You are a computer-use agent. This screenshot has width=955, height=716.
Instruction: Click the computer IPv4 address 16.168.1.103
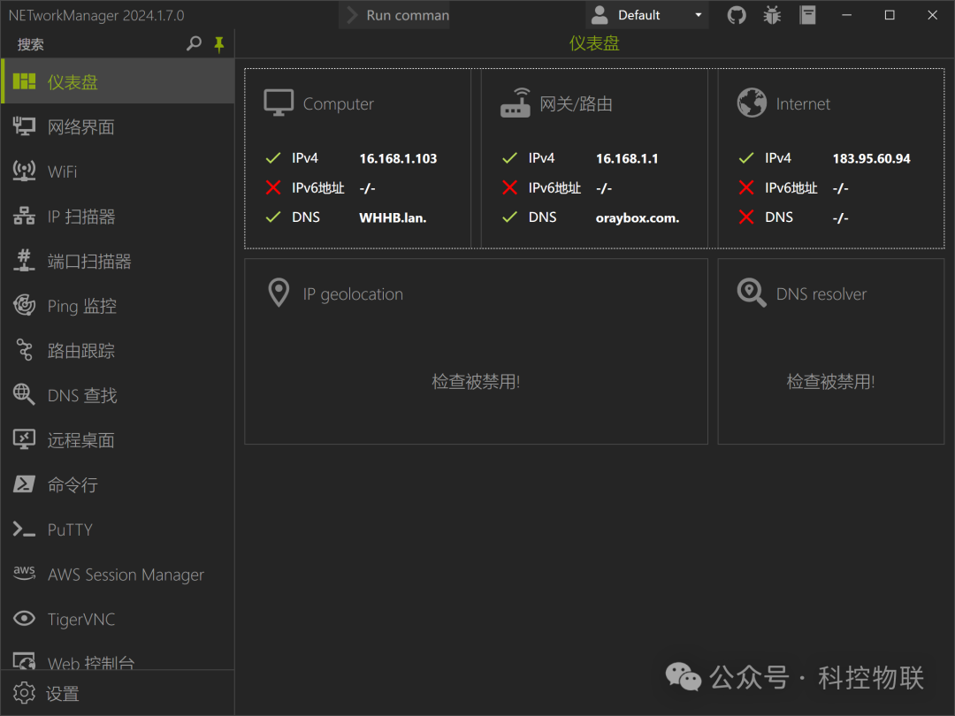tap(398, 158)
